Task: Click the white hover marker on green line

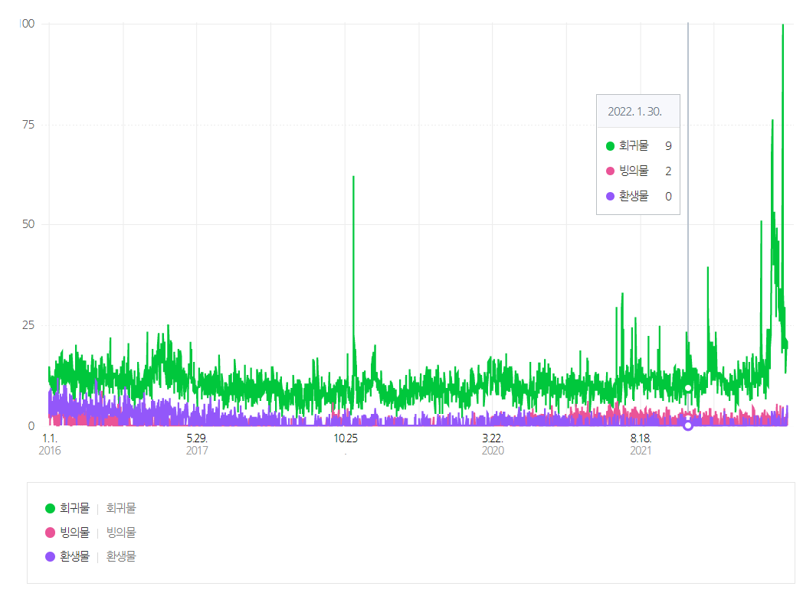Action: point(688,388)
